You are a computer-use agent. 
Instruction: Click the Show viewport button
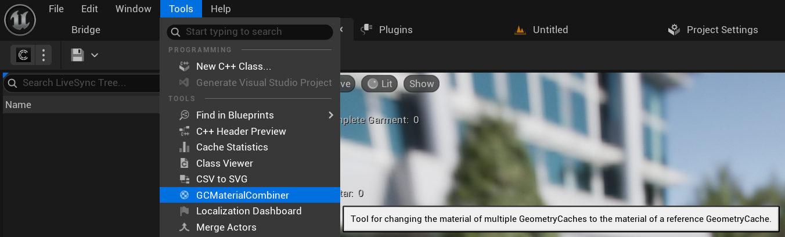pyautogui.click(x=422, y=84)
